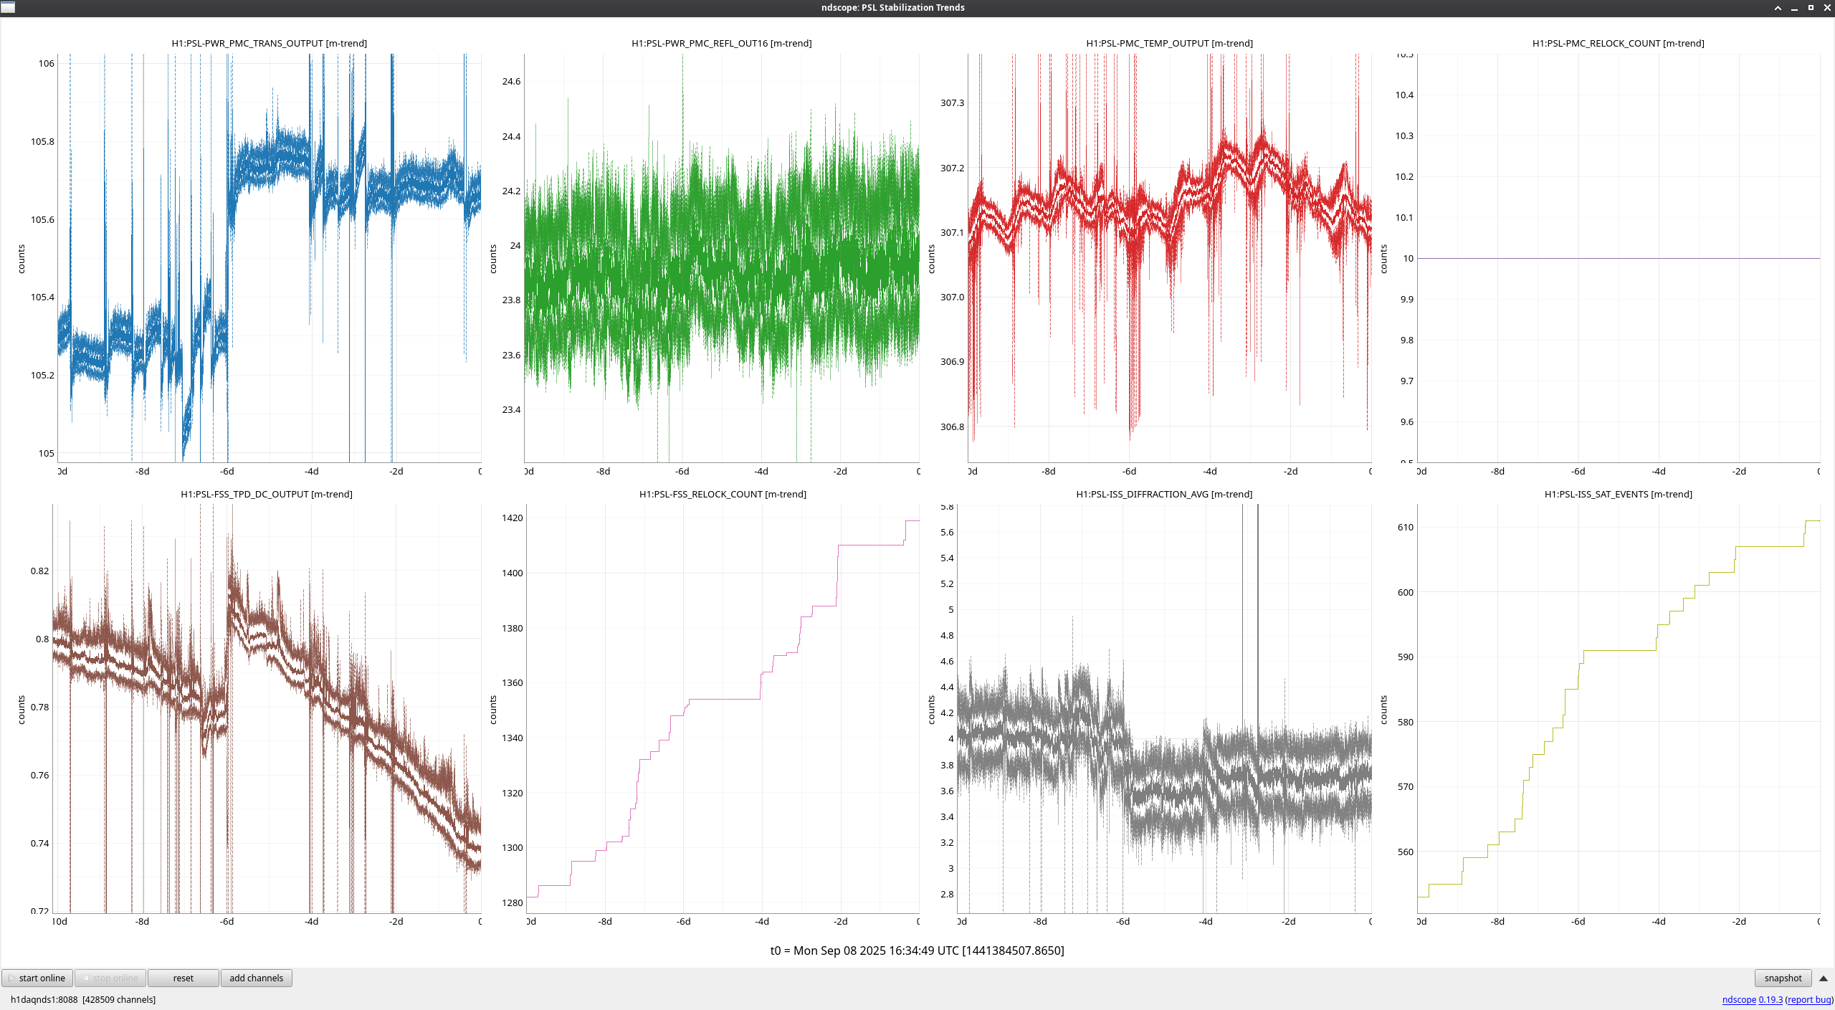Click the ISS_SAT_EVENTS plot title
The image size is (1835, 1010).
click(1618, 494)
